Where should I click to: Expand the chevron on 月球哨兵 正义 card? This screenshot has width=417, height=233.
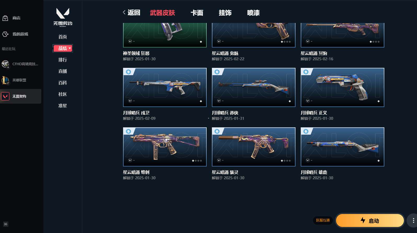coord(308,101)
